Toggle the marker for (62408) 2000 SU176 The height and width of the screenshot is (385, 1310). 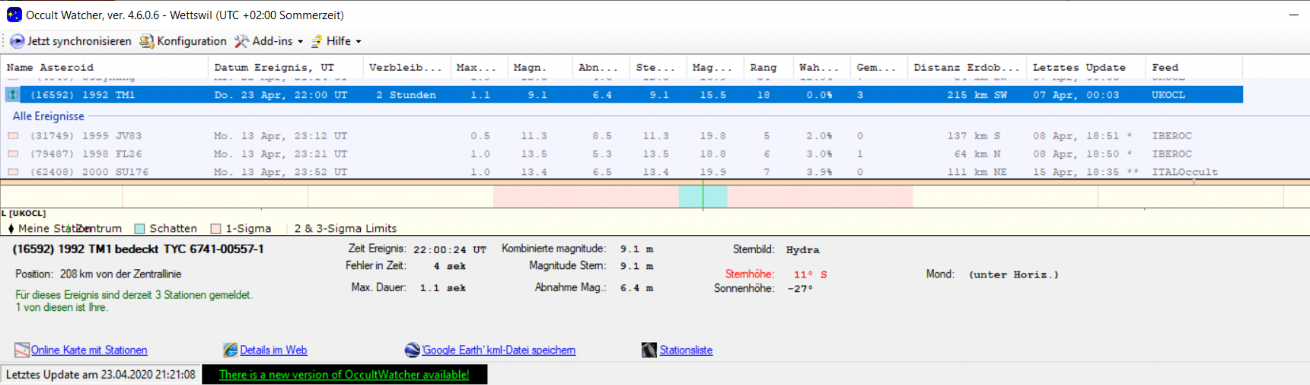tap(13, 172)
